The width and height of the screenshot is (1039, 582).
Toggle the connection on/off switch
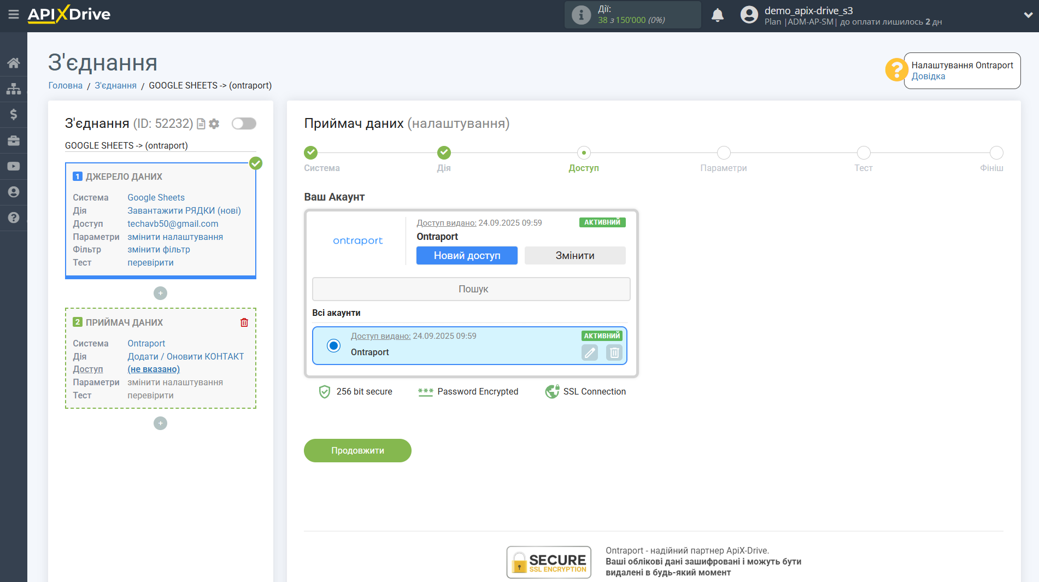click(244, 124)
